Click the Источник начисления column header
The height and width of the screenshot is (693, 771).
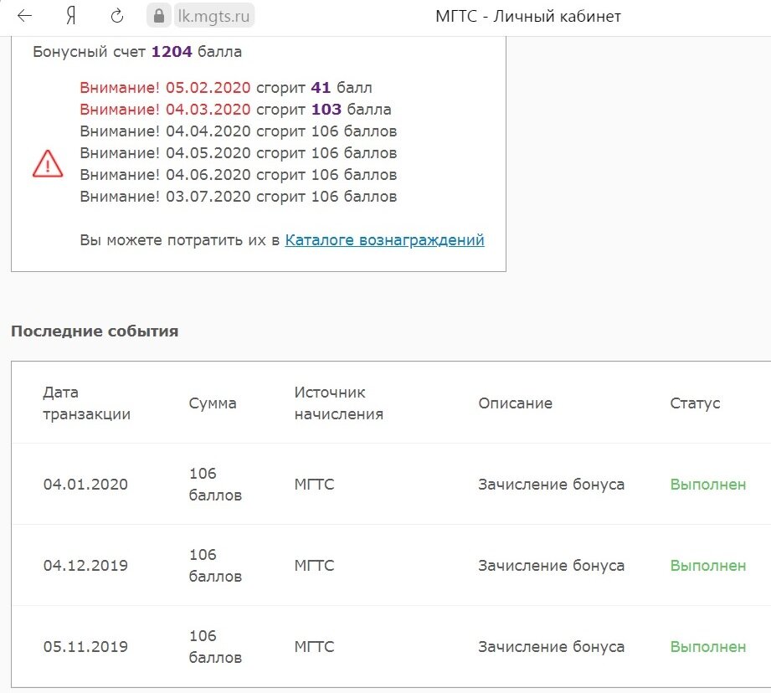click(x=339, y=403)
